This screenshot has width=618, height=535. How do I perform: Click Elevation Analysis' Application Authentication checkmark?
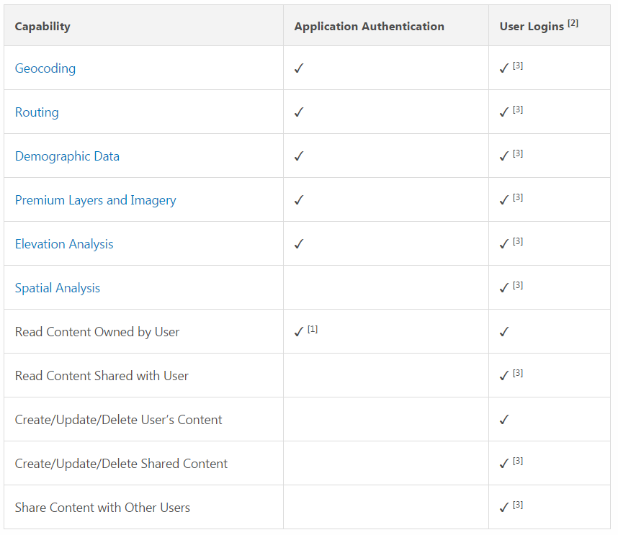pyautogui.click(x=299, y=244)
